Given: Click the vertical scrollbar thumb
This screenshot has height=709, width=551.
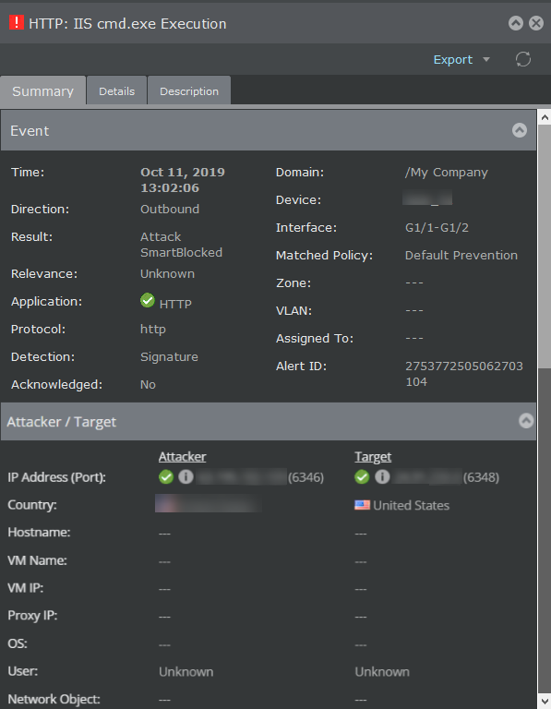Looking at the screenshot, I should [x=545, y=246].
